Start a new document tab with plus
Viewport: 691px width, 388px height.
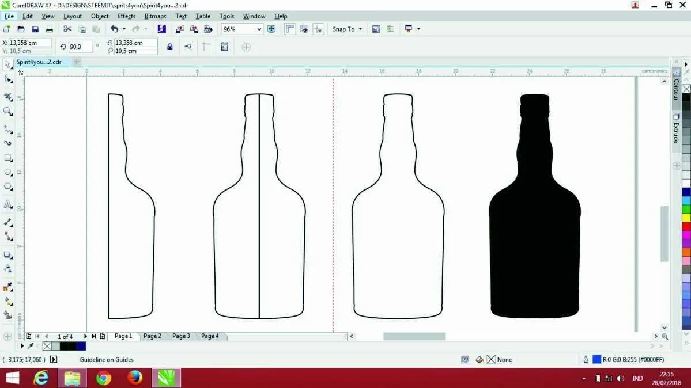(77, 62)
